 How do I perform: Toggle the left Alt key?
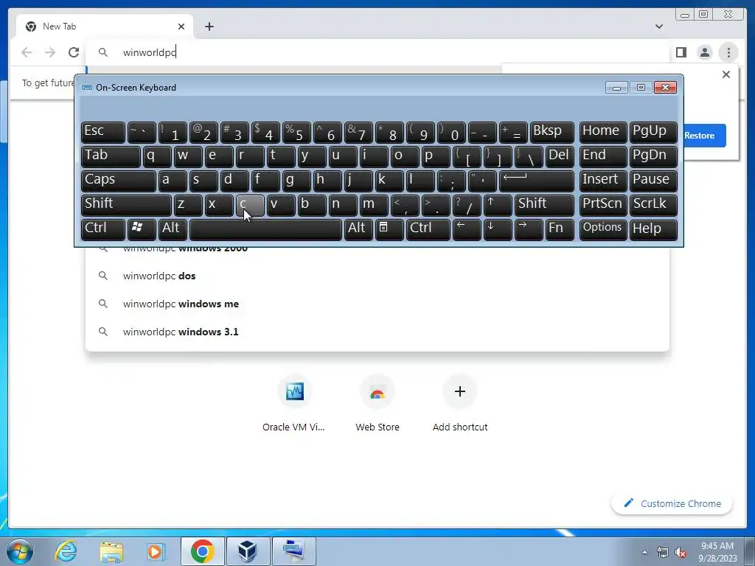(x=173, y=229)
